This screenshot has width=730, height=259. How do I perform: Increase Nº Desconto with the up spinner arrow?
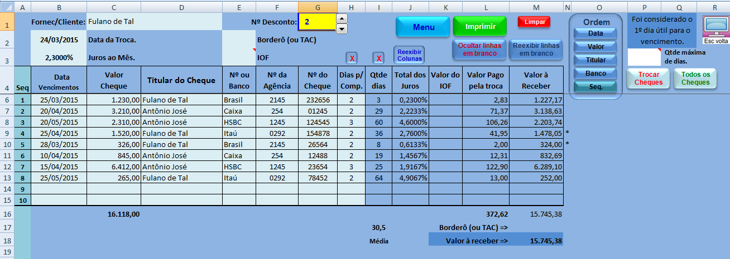click(342, 18)
